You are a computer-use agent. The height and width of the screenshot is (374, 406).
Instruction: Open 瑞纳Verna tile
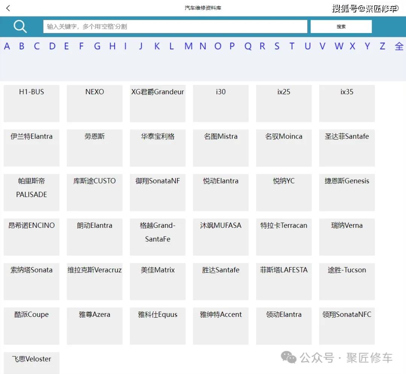pyautogui.click(x=347, y=237)
